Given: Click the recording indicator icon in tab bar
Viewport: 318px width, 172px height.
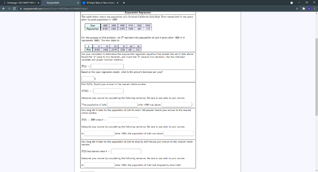Looking at the screenshot, I should pyautogui.click(x=292, y=3).
